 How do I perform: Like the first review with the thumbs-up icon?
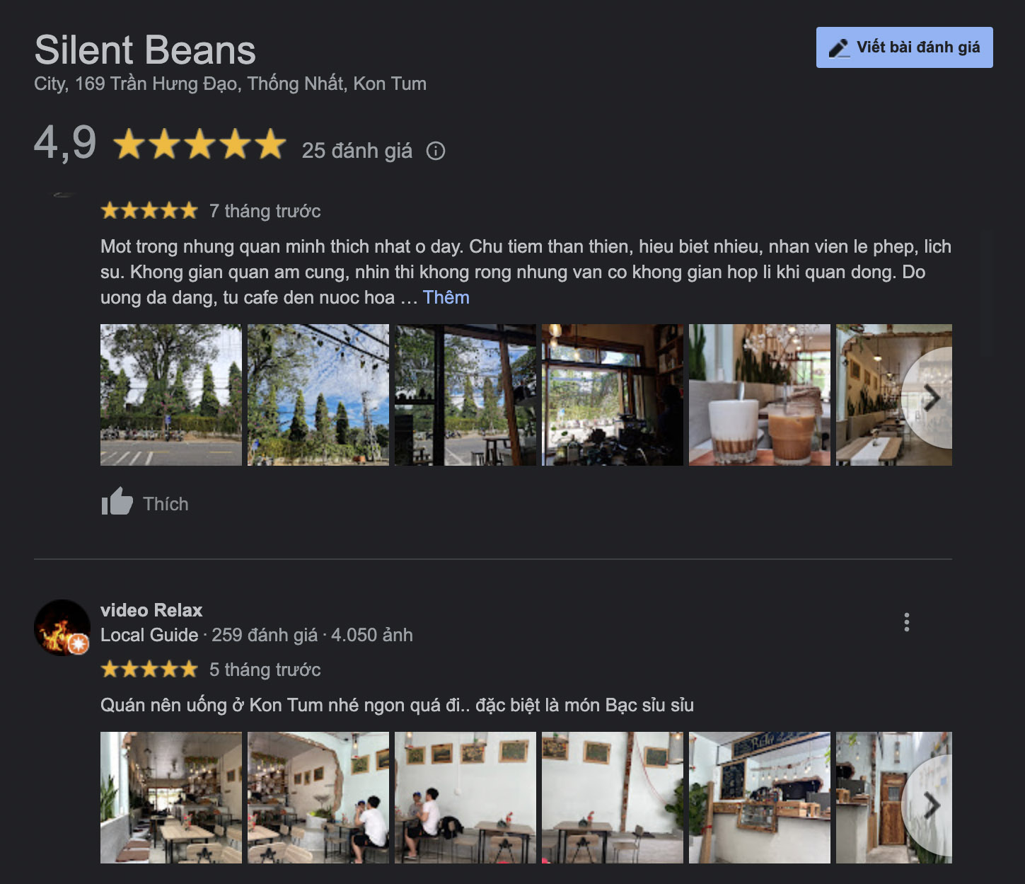click(x=117, y=502)
